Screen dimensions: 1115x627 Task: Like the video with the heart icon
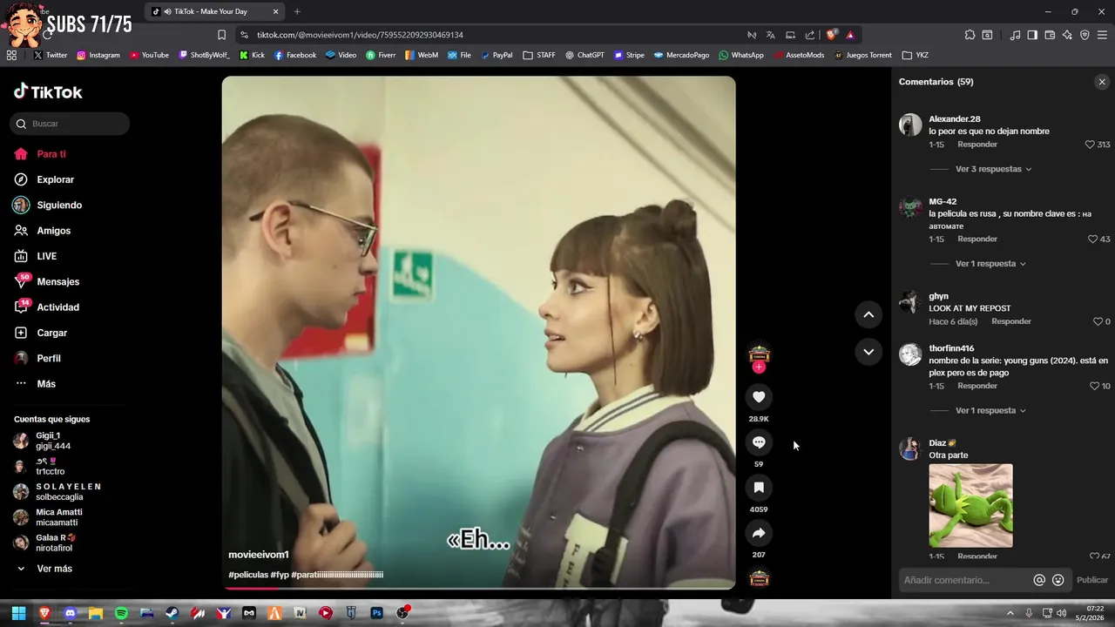(x=759, y=397)
